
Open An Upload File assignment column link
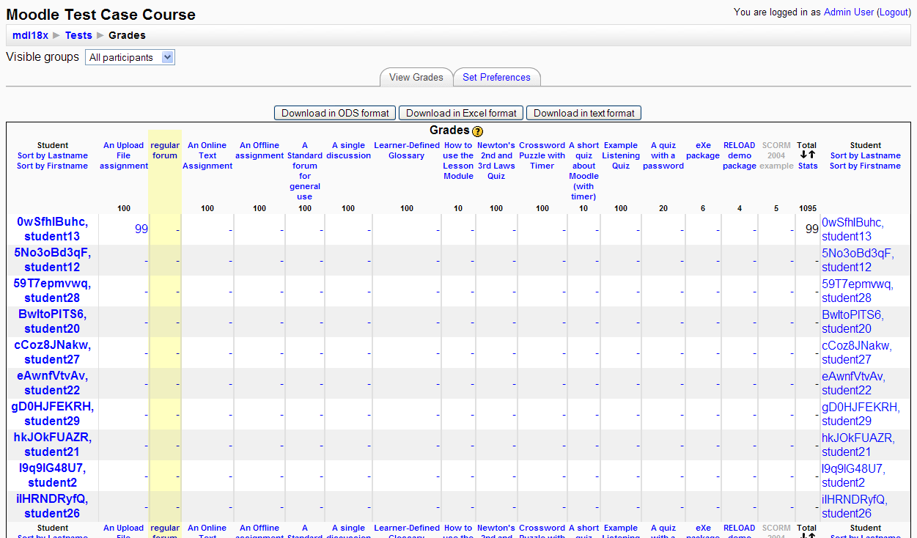124,155
